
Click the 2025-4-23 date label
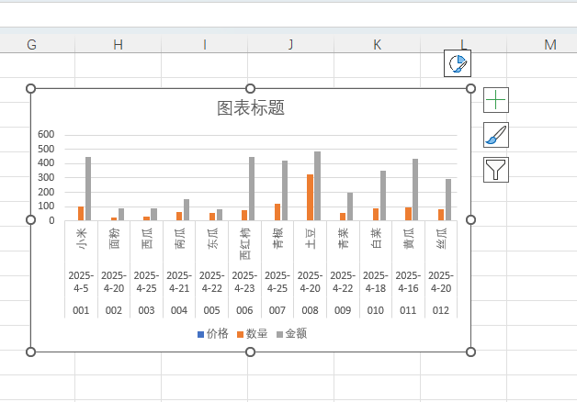pos(244,282)
